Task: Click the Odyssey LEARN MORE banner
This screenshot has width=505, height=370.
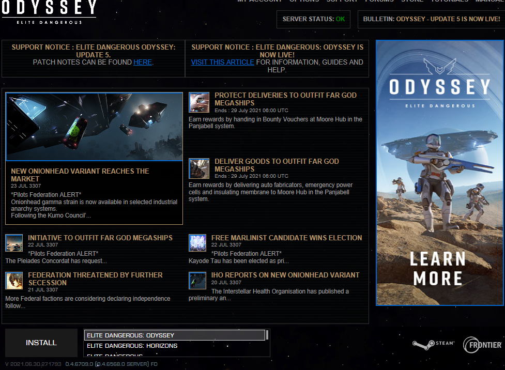Action: (x=440, y=173)
